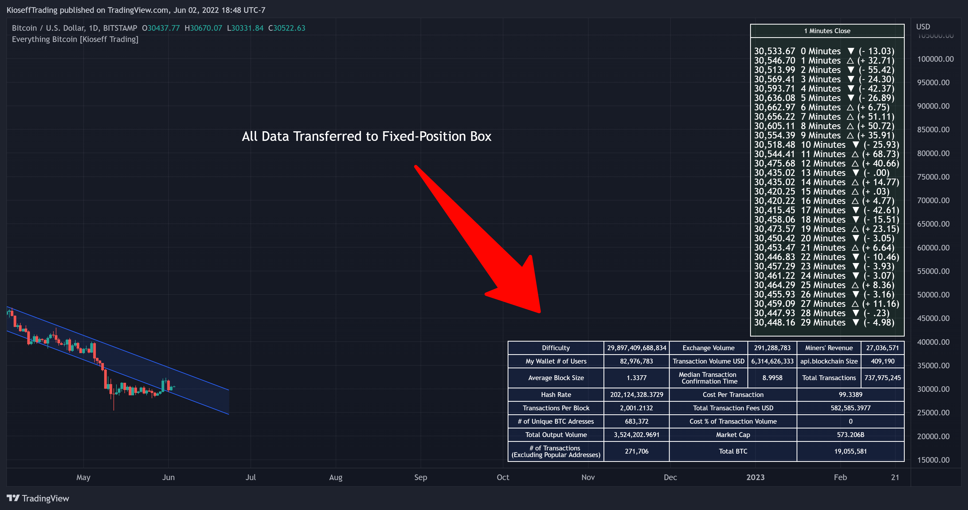Select the value '202,124,328.3729'
The image size is (968, 510).
click(x=637, y=395)
